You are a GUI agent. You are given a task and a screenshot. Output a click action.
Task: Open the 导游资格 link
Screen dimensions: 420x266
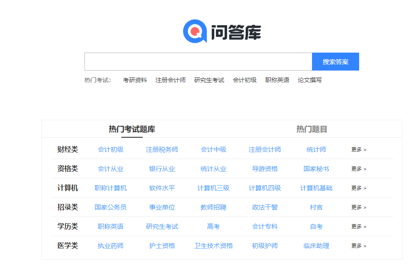point(265,168)
